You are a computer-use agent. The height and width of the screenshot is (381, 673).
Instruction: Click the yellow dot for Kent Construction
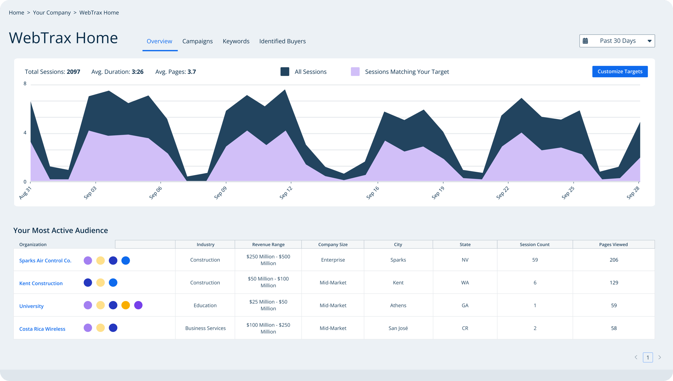(100, 282)
